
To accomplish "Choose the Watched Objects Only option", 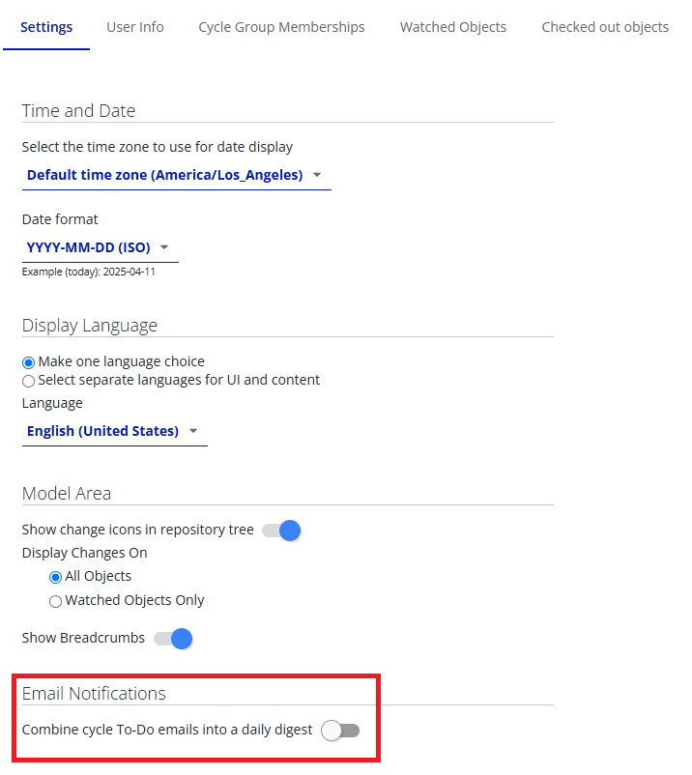I will [x=56, y=601].
